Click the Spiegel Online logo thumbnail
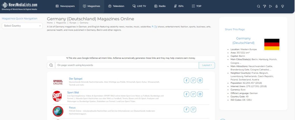 58,82
